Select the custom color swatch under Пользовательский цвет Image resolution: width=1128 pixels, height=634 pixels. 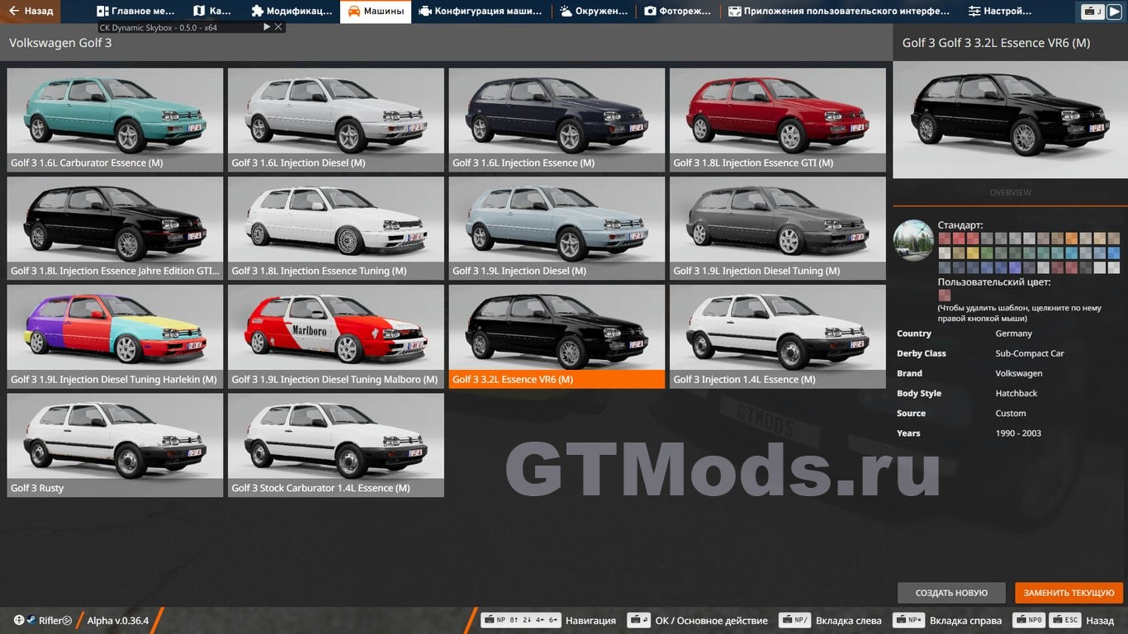(x=945, y=296)
